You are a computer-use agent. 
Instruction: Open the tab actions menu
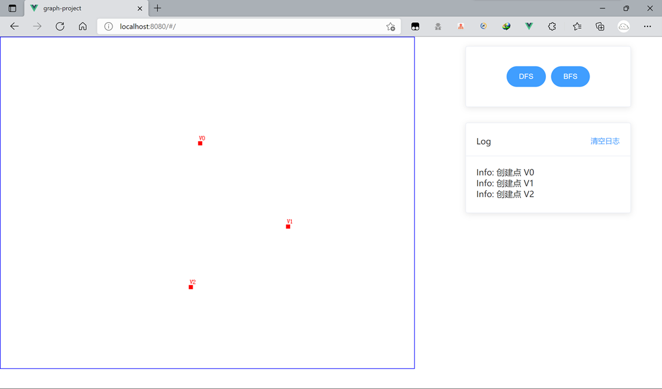pos(12,8)
